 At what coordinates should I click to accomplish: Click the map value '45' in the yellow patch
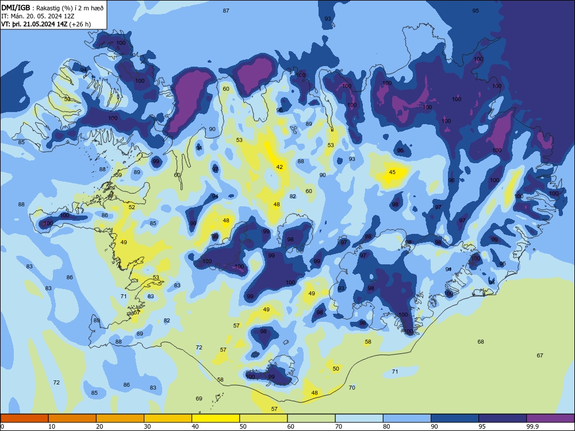392,172
